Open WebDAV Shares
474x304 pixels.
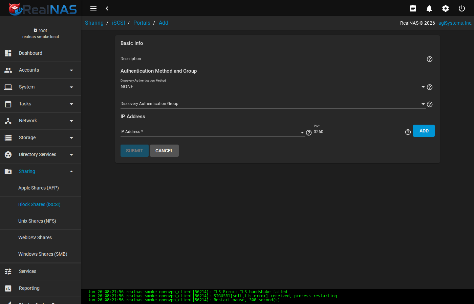[x=41, y=237]
